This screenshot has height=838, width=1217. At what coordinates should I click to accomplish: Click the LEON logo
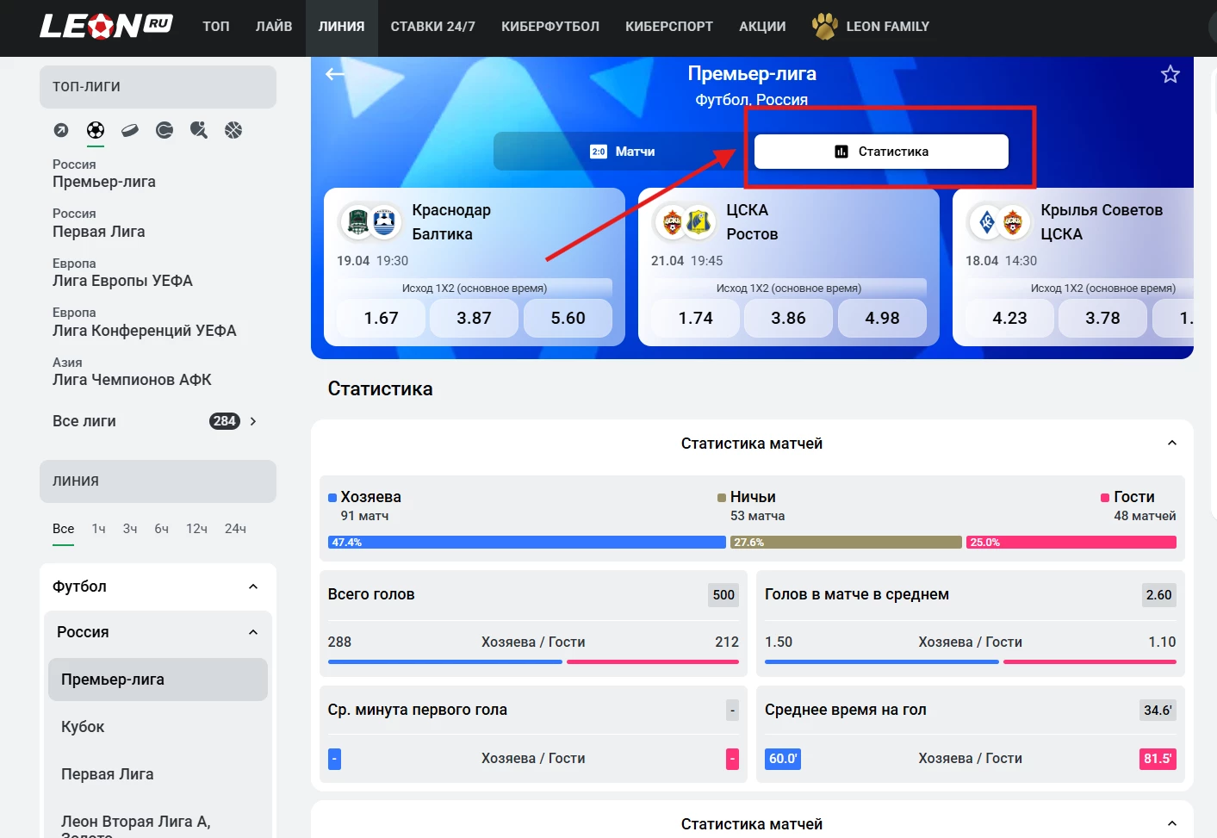pos(106,26)
